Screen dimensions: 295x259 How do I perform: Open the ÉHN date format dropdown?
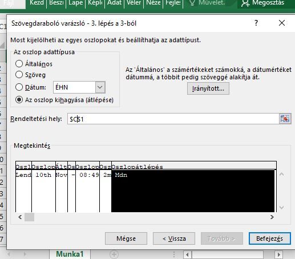100,87
